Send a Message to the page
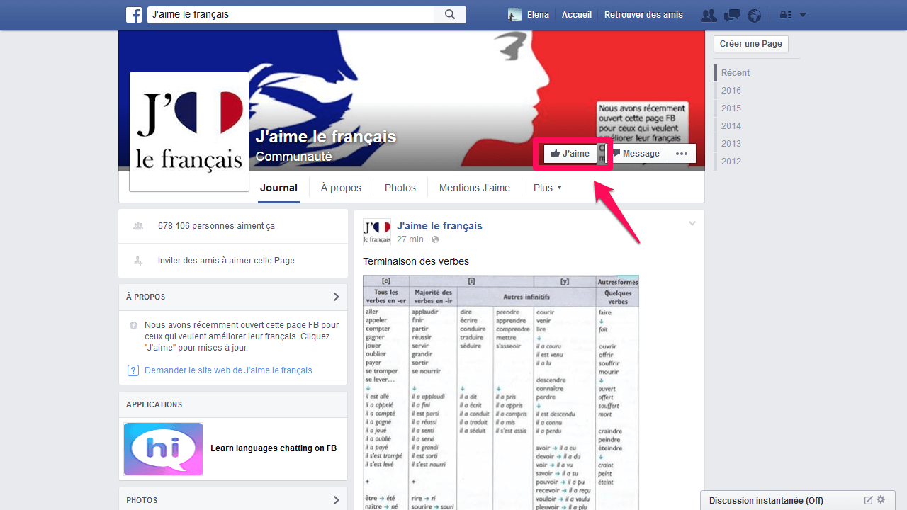This screenshot has height=510, width=907. coord(636,154)
